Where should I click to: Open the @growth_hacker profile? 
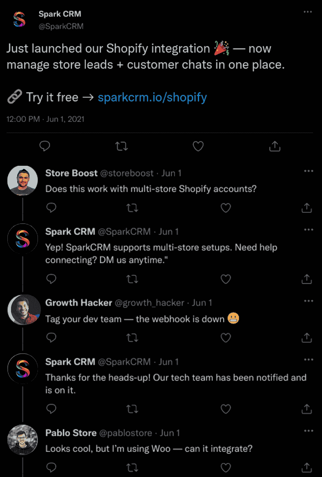point(149,303)
